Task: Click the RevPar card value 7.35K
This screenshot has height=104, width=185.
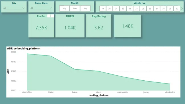Action: point(41,28)
